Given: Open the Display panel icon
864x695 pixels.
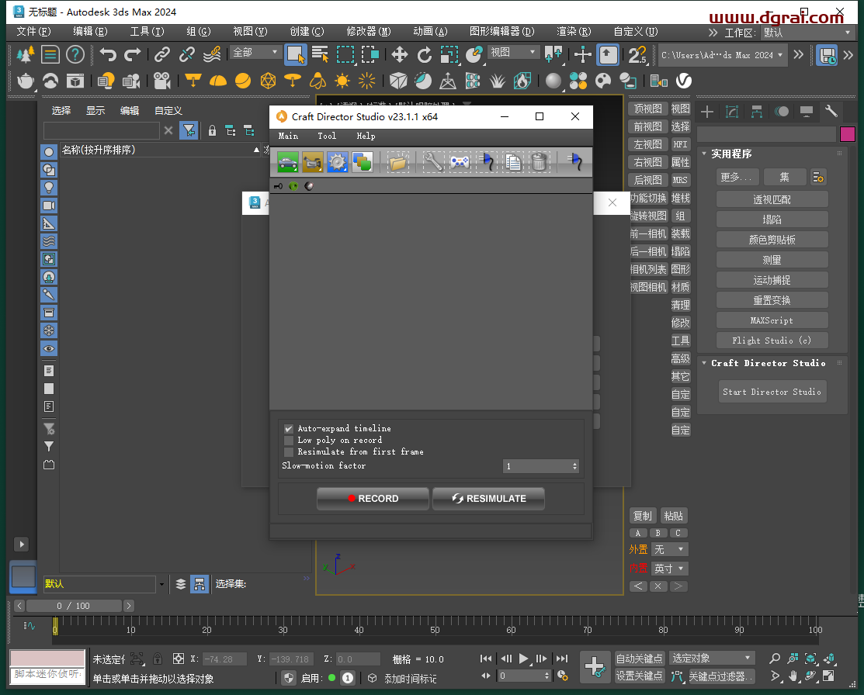Looking at the screenshot, I should click(806, 112).
